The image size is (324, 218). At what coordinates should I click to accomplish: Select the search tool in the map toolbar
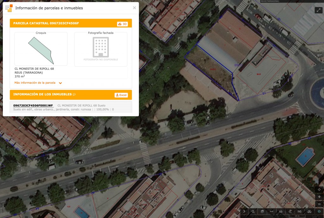pyautogui.click(x=253, y=211)
